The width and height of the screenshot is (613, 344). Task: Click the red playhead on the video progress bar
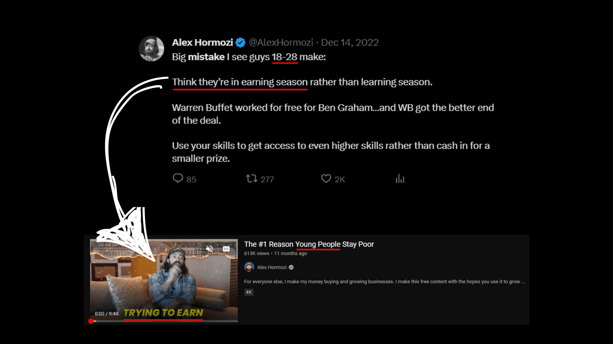point(91,321)
